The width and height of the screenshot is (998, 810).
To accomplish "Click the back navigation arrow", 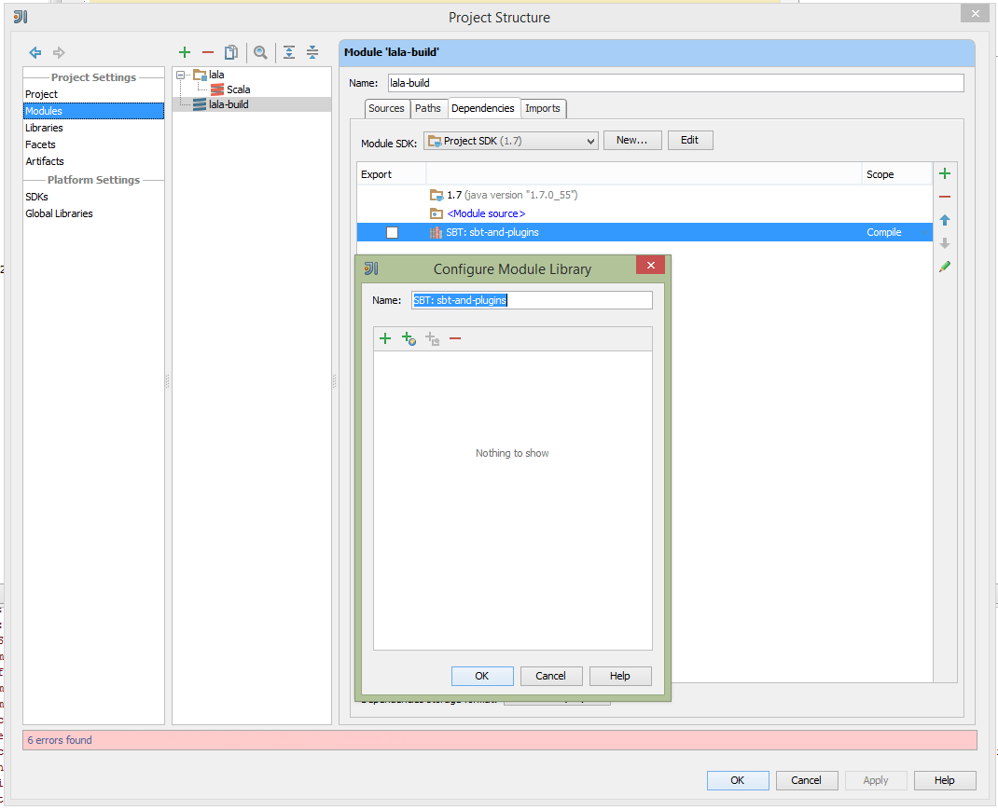I will point(35,52).
